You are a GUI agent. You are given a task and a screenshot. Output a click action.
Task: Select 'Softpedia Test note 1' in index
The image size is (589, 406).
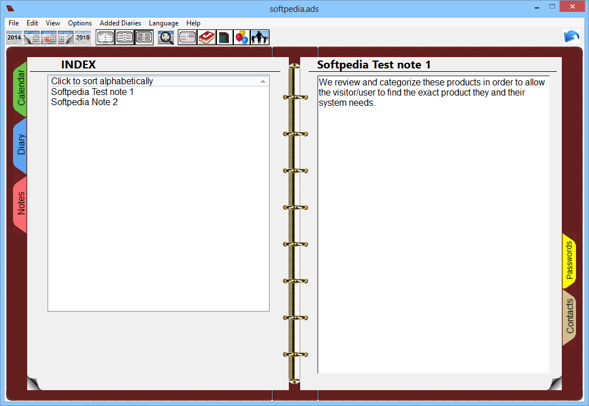[92, 92]
